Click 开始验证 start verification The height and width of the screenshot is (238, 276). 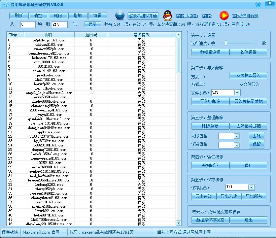pos(210,166)
